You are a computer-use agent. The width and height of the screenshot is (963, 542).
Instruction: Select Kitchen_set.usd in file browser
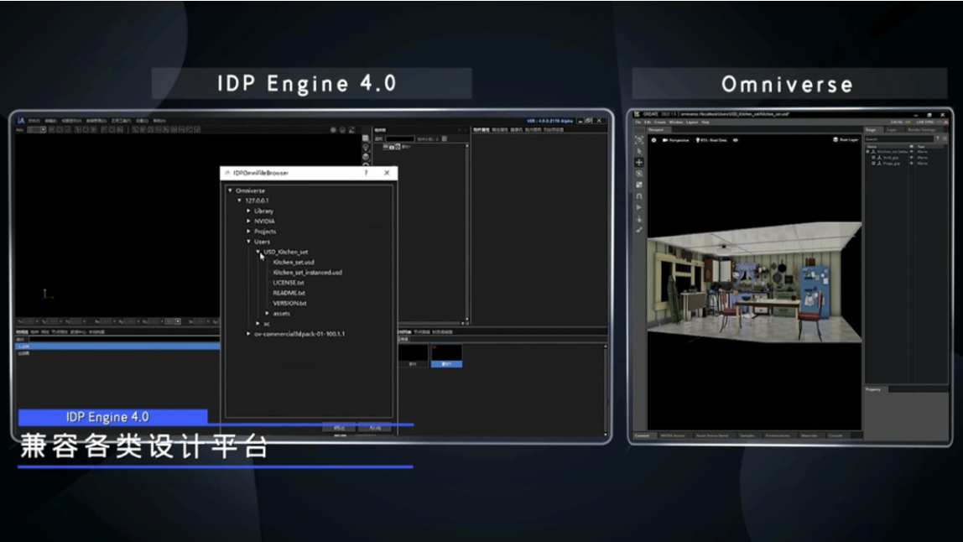click(x=294, y=263)
